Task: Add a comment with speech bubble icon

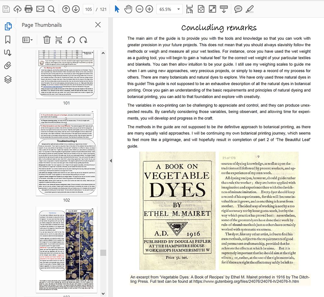Action: coord(238,9)
